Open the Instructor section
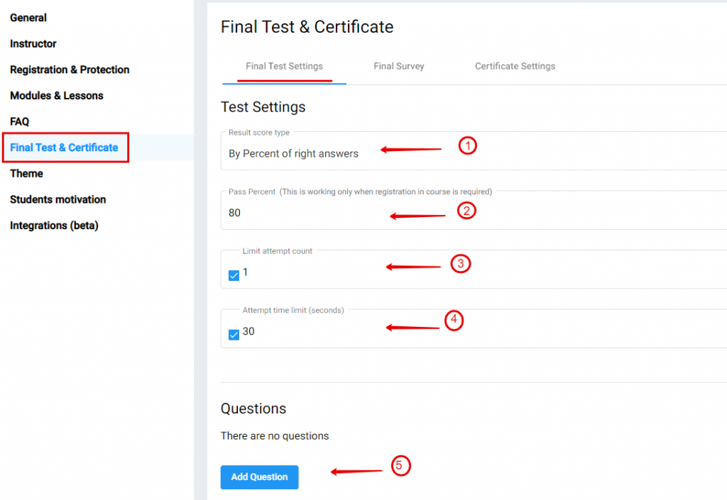This screenshot has height=500, width=727. click(x=33, y=43)
